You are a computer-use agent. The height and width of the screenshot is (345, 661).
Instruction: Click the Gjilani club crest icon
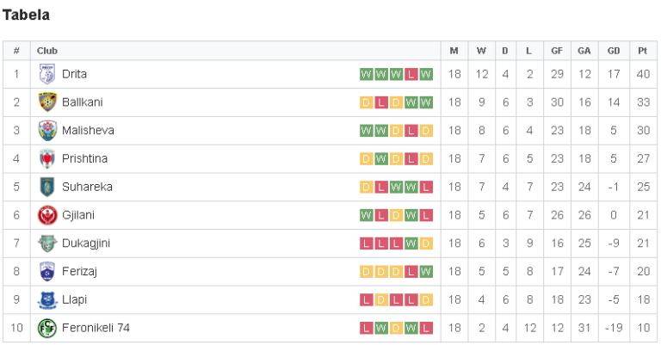point(47,215)
